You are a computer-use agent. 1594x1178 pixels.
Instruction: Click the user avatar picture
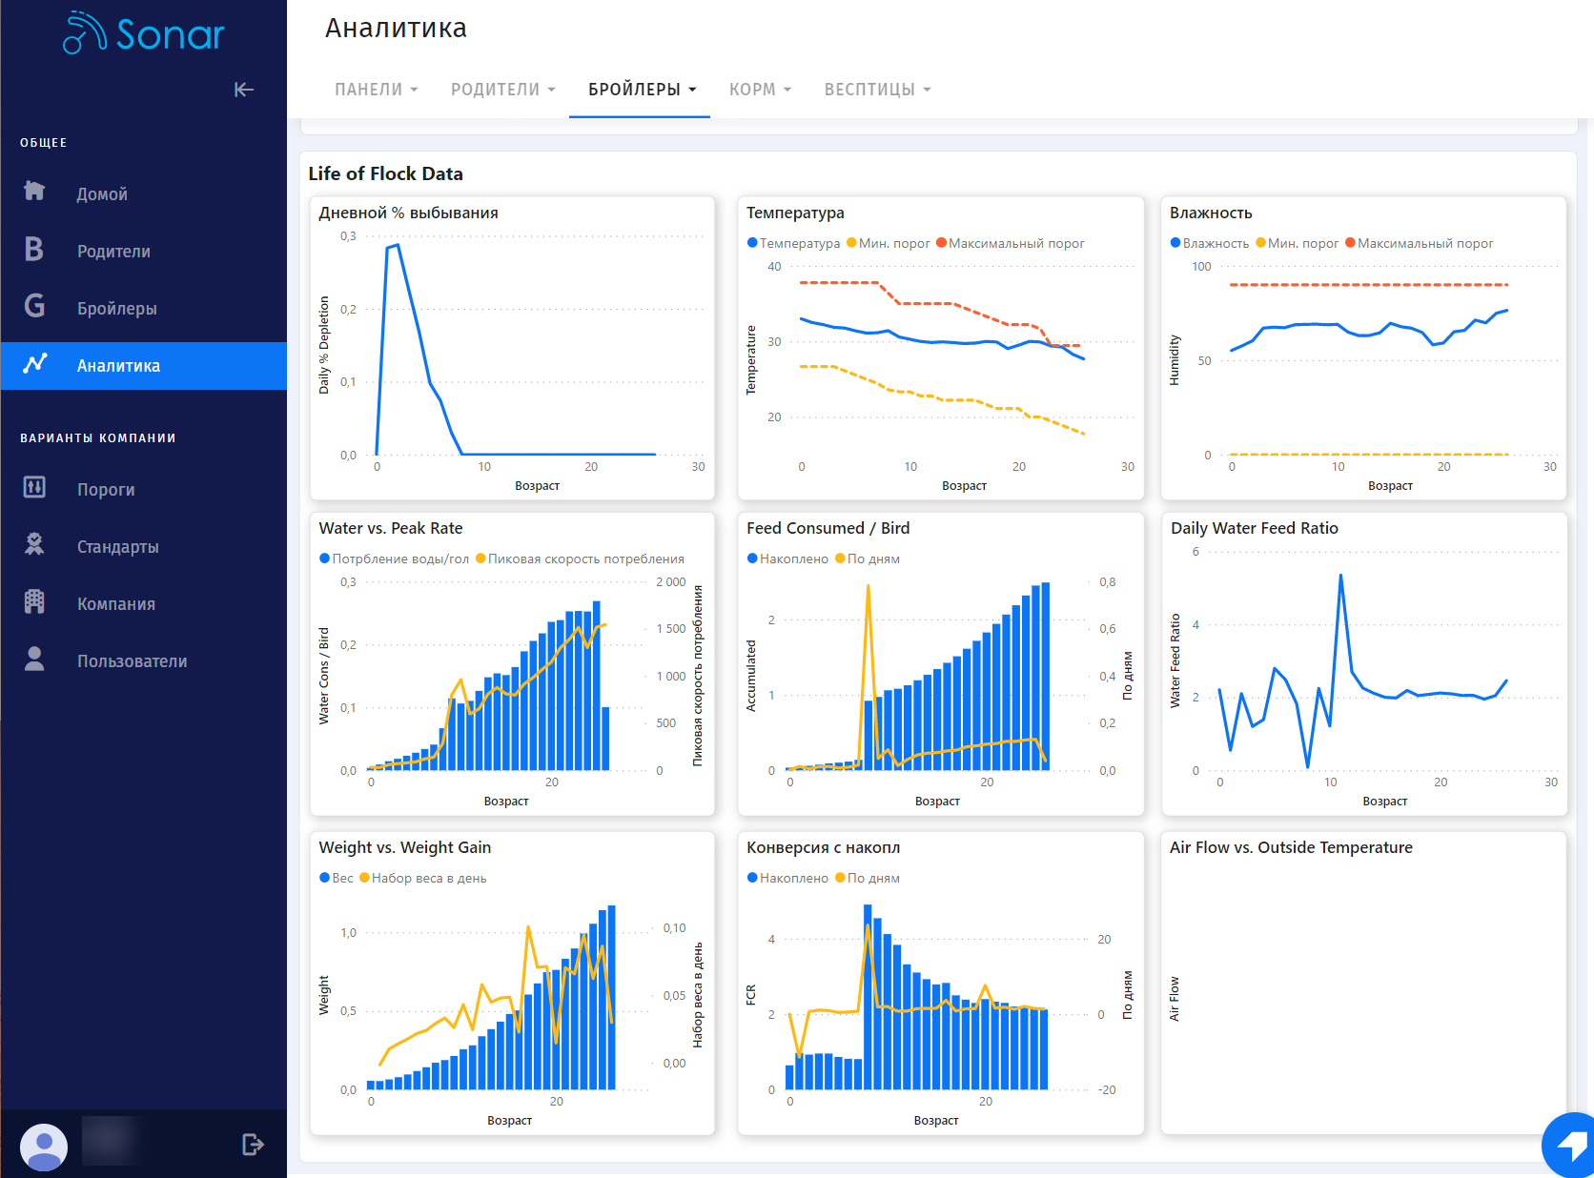pyautogui.click(x=44, y=1147)
